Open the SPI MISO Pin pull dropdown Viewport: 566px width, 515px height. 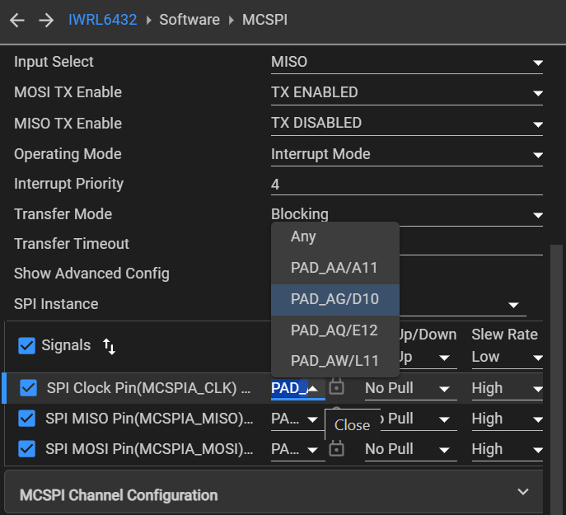click(x=419, y=419)
